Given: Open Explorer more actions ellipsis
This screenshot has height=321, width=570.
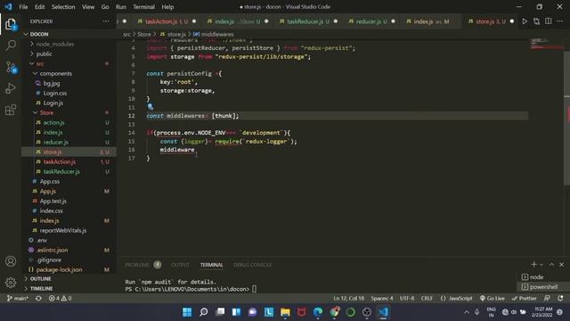Looking at the screenshot, I should tap(106, 21).
